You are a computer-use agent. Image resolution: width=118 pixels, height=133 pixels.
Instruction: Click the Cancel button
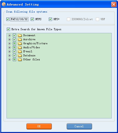[79, 126]
